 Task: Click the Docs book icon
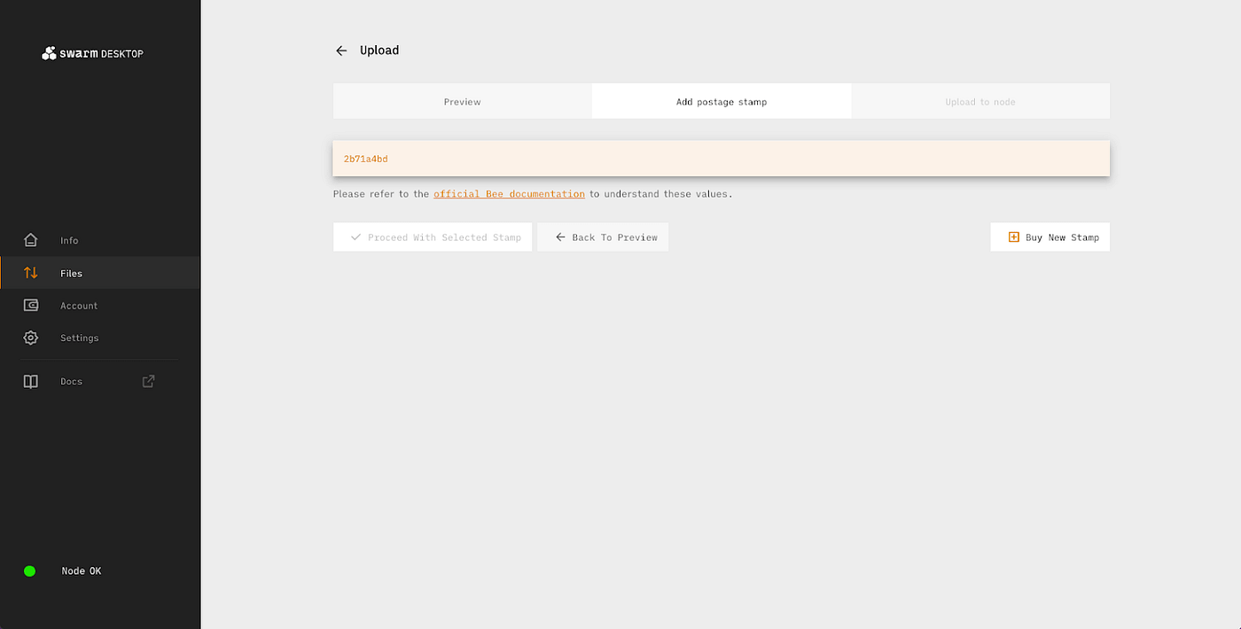point(31,381)
